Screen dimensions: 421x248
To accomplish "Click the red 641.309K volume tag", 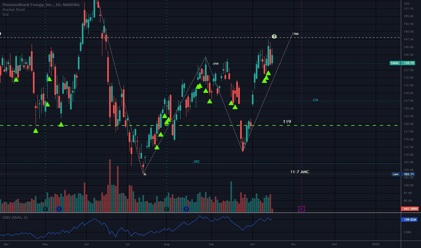I will 410,209.
